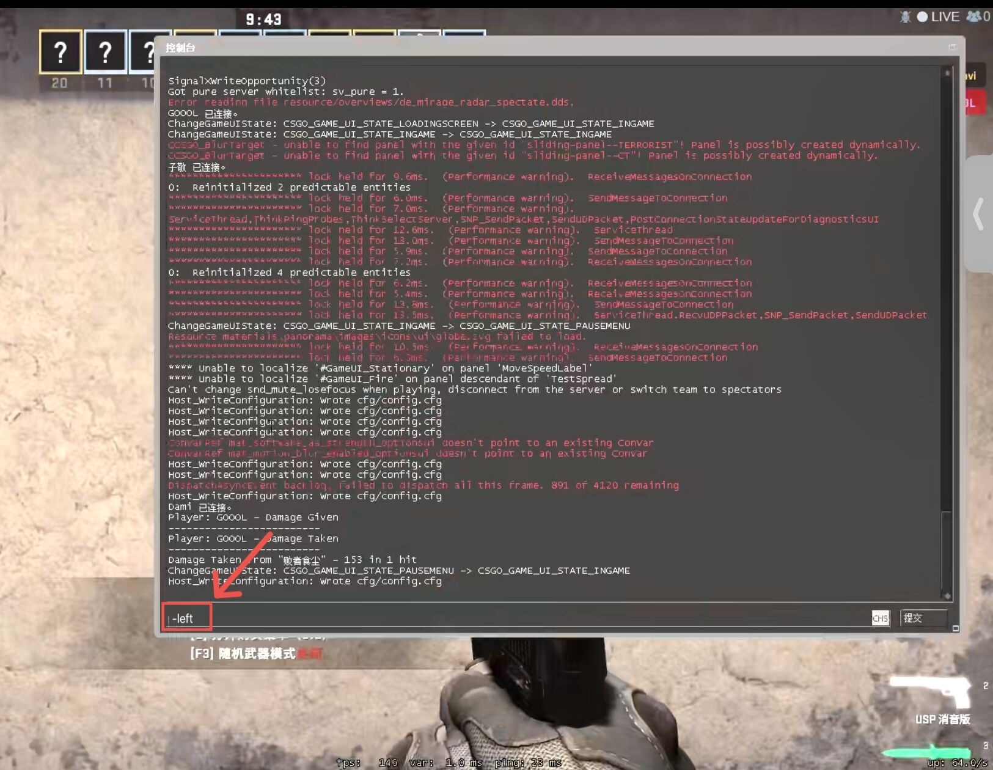Click the console scrollbar down arrow

coord(947,596)
